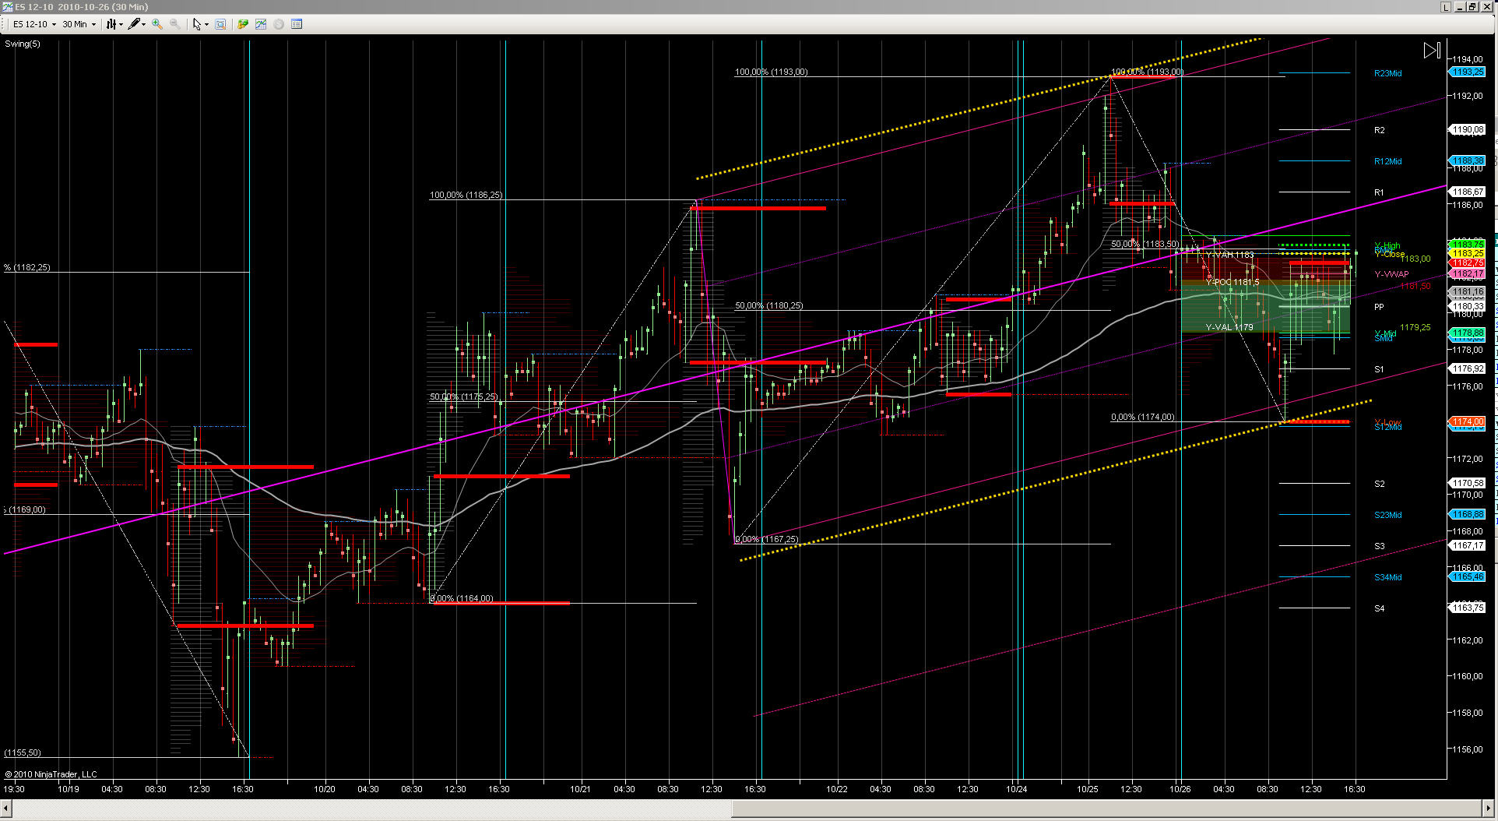This screenshot has height=821, width=1498.
Task: Minimize the chart window
Action: (x=1460, y=6)
